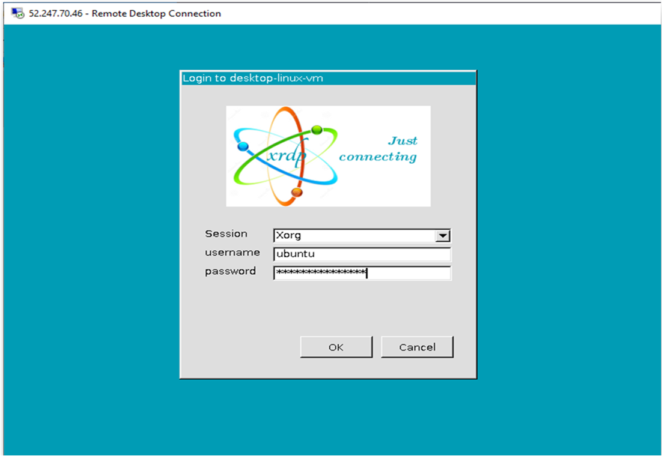
Task: Confirm login with the OK button
Action: (336, 347)
